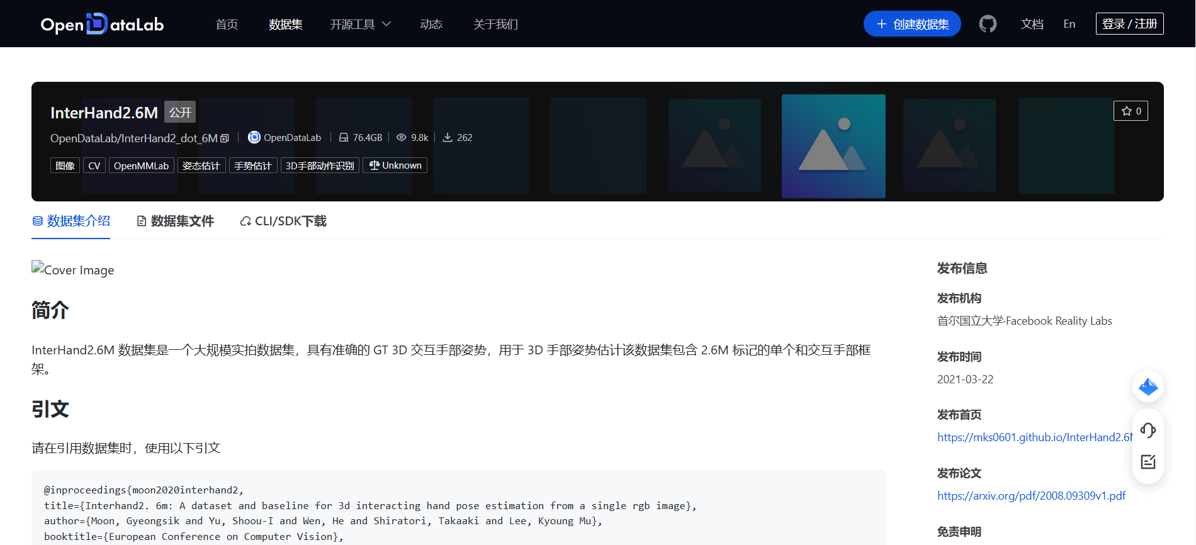Click the 公开 visibility badge
Viewport: 1196px width, 545px height.
(x=180, y=112)
